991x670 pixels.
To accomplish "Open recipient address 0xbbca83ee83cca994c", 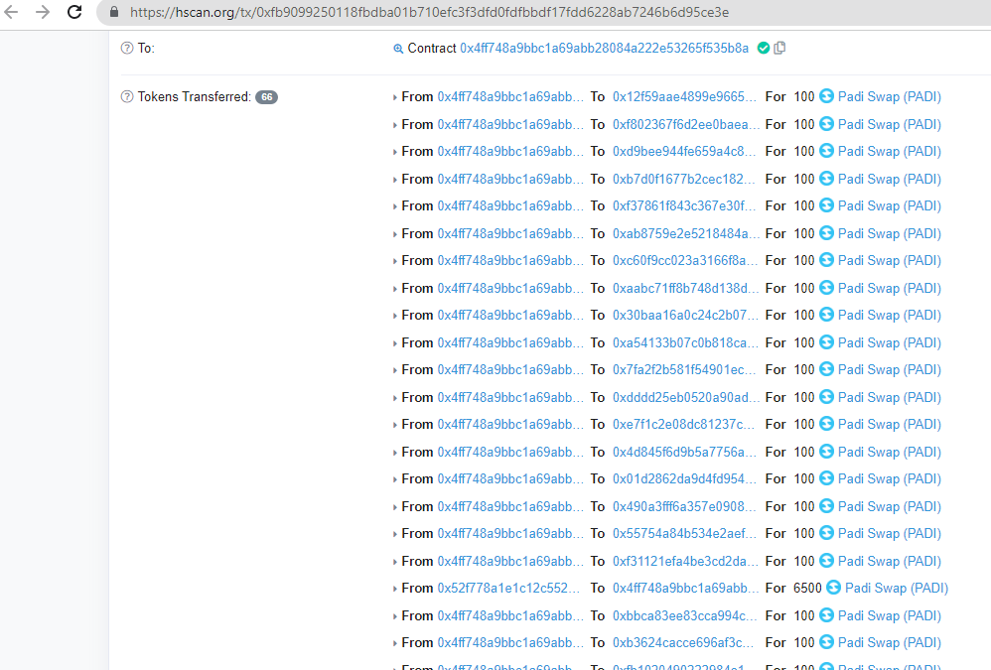I will click(x=684, y=615).
